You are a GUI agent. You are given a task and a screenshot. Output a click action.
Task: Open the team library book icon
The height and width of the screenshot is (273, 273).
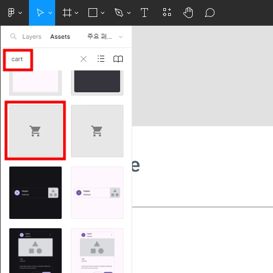click(x=118, y=59)
